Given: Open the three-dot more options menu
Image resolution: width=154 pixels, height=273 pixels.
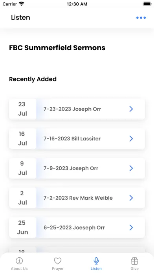Looking at the screenshot, I should click(141, 18).
